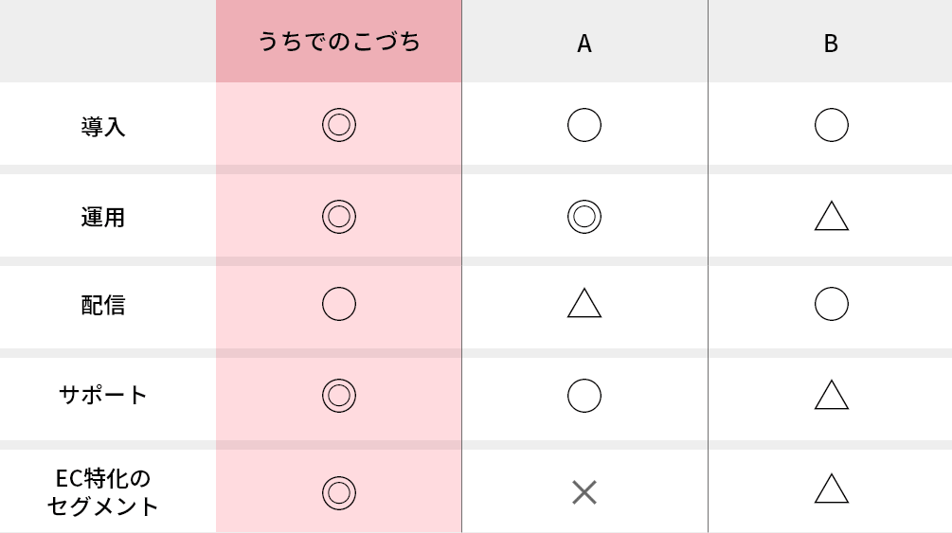952x533 pixels.
Task: Click the circle in B's 配信 row
Action: [831, 304]
